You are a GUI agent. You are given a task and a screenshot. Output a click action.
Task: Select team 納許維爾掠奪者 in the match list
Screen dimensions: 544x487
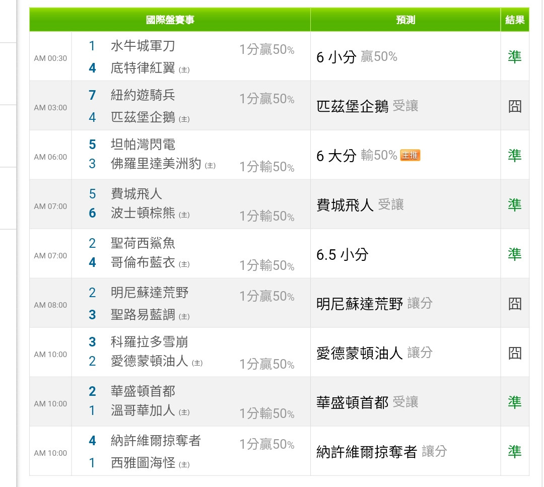pyautogui.click(x=156, y=440)
